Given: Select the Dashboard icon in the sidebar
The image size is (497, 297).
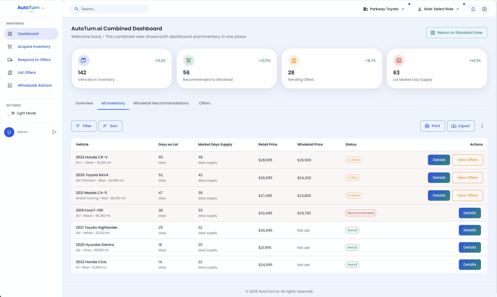Looking at the screenshot, I should pos(10,34).
